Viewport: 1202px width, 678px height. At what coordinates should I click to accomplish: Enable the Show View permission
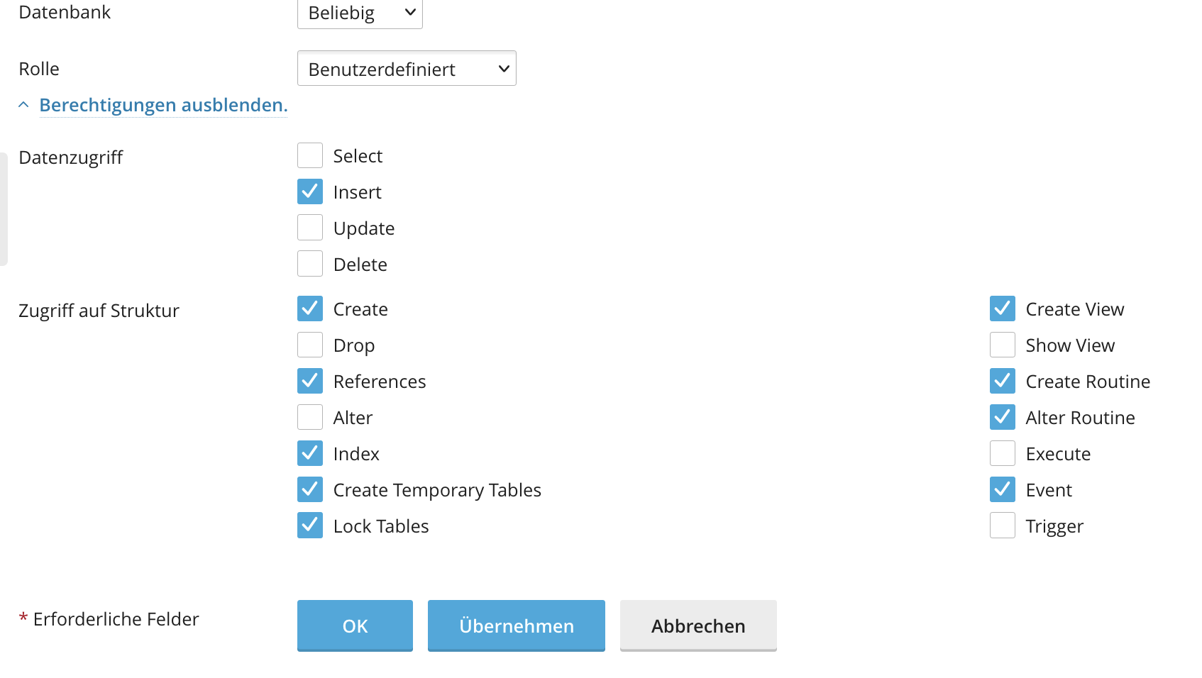pos(1003,345)
